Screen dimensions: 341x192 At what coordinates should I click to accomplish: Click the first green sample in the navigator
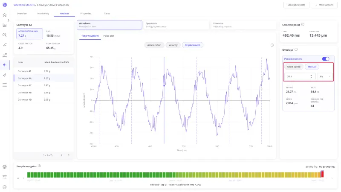pos(29,175)
